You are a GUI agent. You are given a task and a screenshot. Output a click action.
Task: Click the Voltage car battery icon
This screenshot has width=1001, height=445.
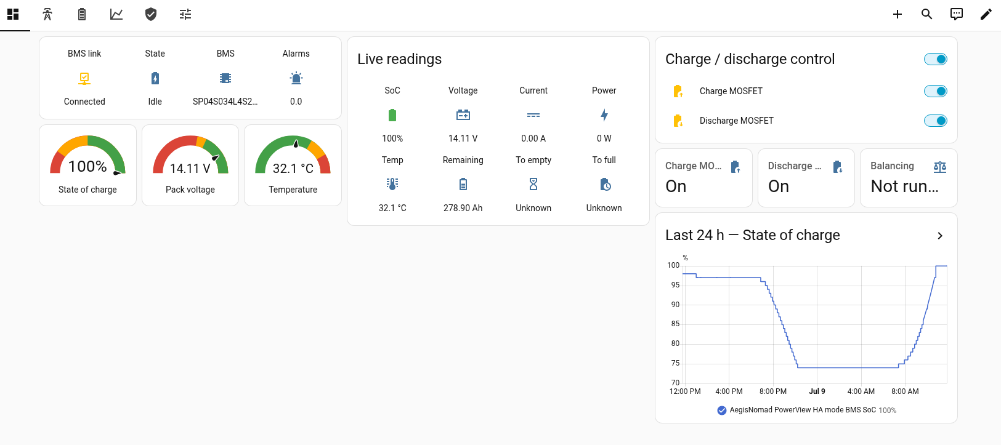[x=463, y=115]
